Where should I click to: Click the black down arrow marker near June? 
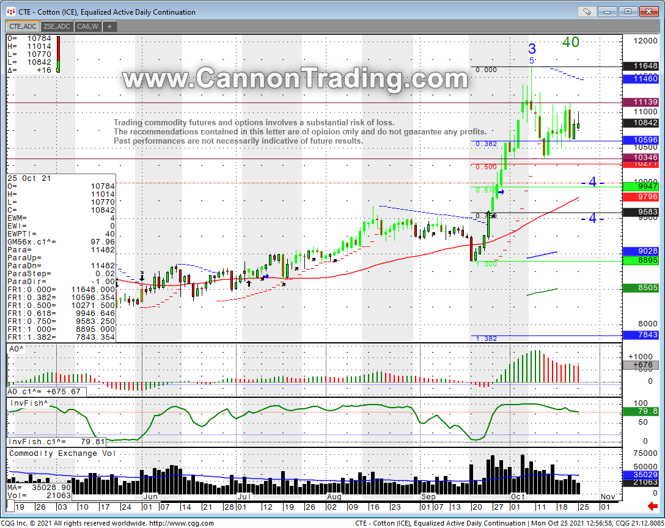point(142,277)
